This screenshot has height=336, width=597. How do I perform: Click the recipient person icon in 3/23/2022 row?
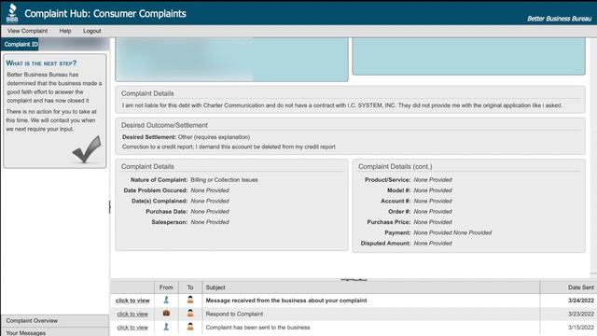(190, 314)
